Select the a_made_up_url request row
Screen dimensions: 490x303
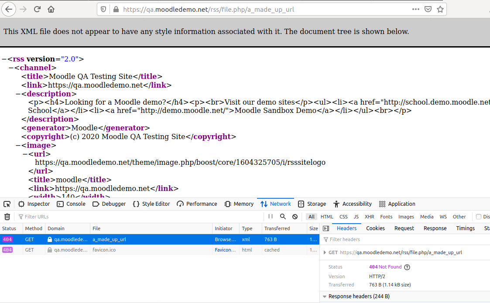click(159, 239)
